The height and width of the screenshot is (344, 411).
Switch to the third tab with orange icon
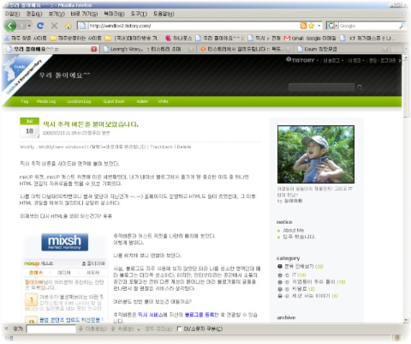click(x=246, y=49)
